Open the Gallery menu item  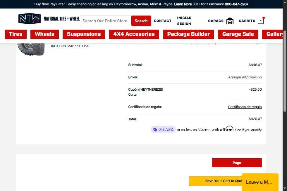273,34
